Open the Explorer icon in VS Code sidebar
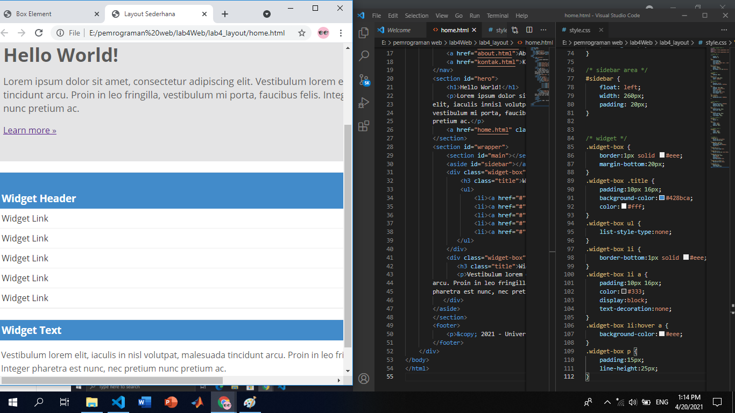Image resolution: width=735 pixels, height=413 pixels. [364, 33]
